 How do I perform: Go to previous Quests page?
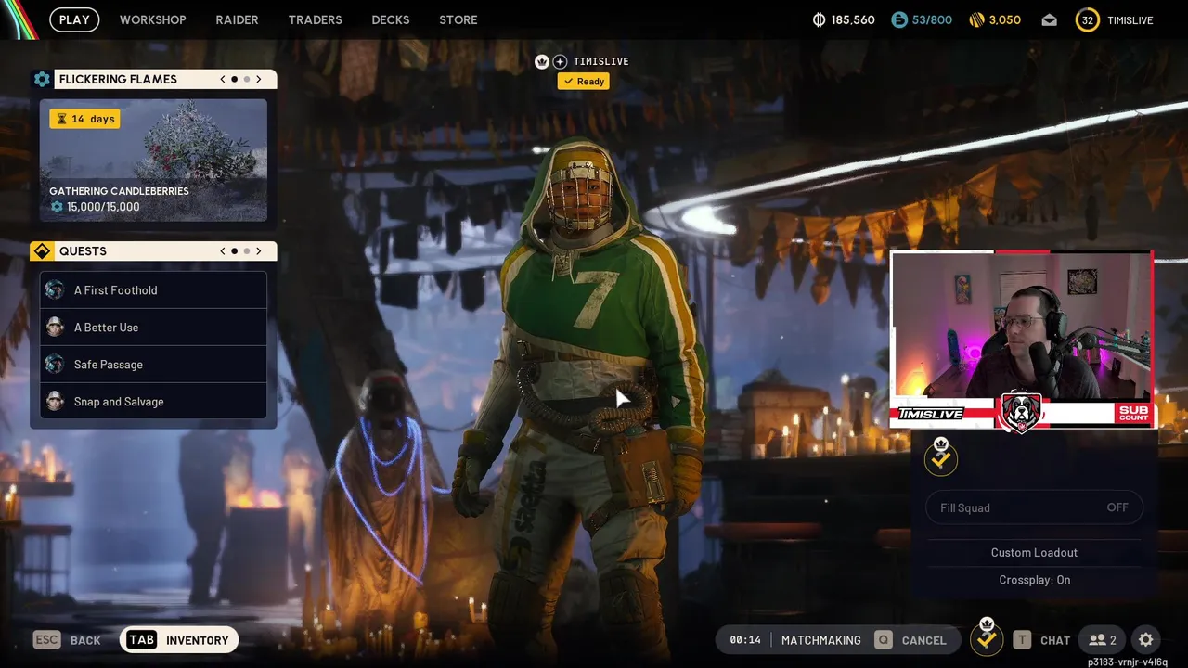(223, 251)
